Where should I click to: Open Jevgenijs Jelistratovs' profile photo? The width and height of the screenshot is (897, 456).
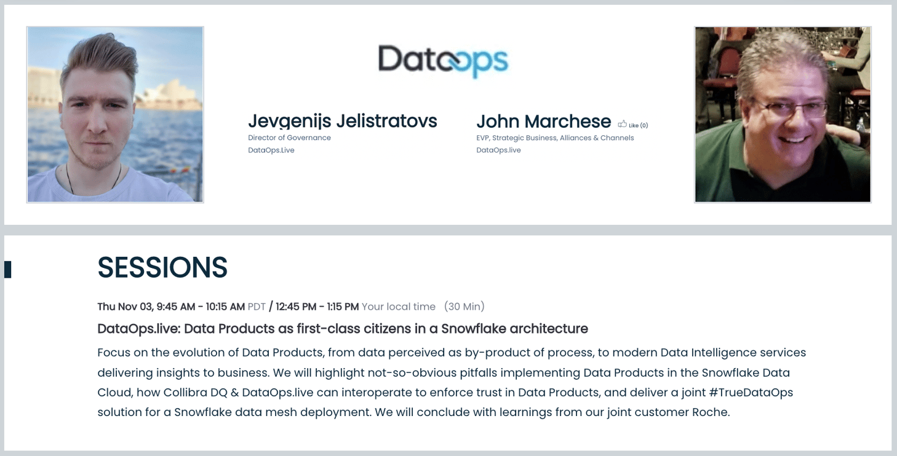(x=115, y=114)
